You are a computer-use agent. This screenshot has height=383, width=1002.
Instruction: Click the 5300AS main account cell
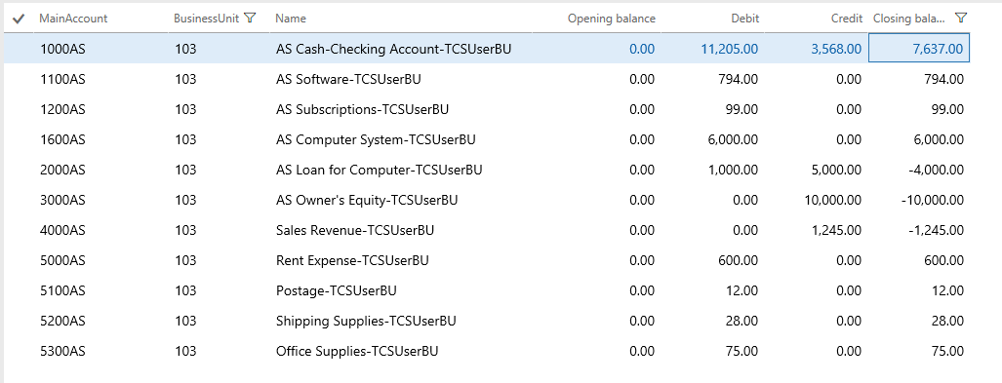coord(62,351)
